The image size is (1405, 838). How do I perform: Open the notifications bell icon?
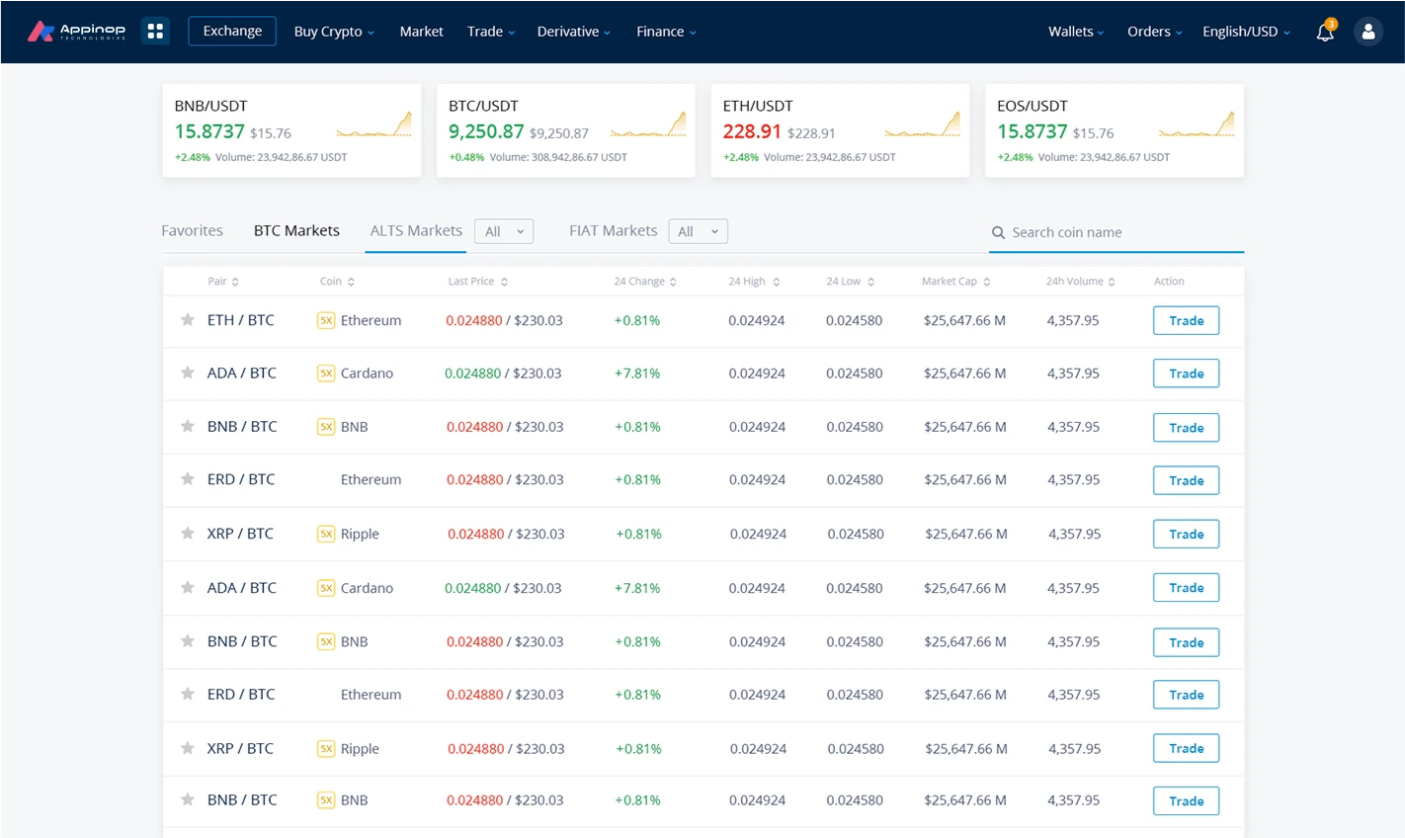pyautogui.click(x=1325, y=32)
